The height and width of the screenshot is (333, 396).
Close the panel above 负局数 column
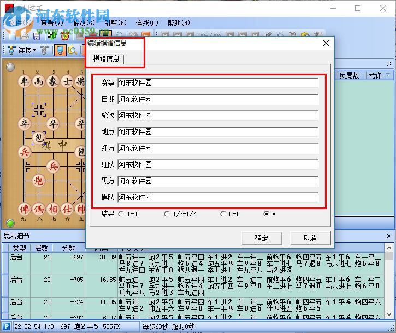[389, 64]
